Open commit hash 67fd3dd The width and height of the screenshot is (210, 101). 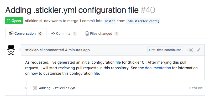196,88
